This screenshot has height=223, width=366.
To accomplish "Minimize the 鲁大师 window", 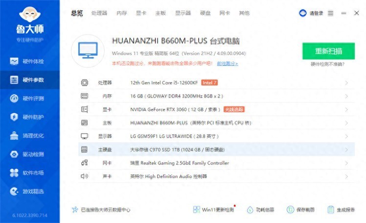I will [343, 13].
